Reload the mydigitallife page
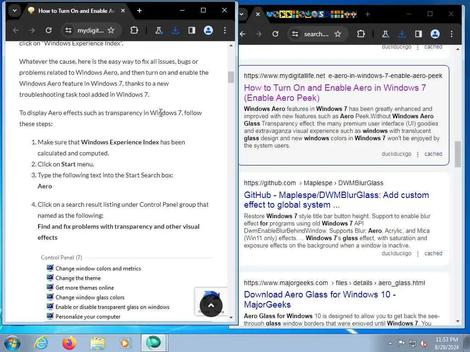470x352 pixels. (x=49, y=30)
